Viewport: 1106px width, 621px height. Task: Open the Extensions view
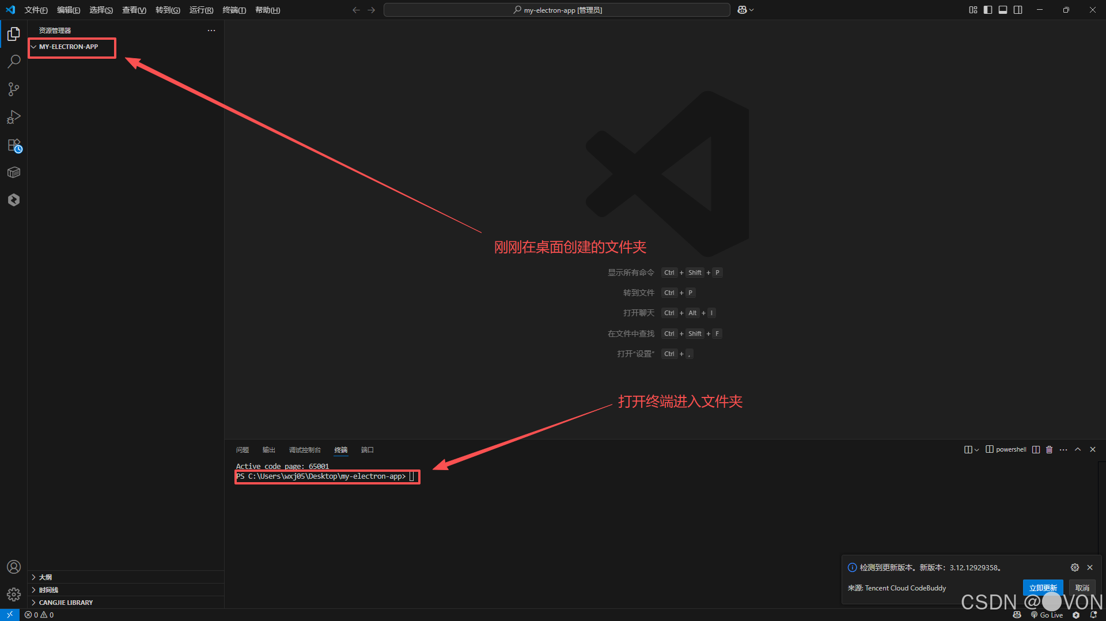14,145
